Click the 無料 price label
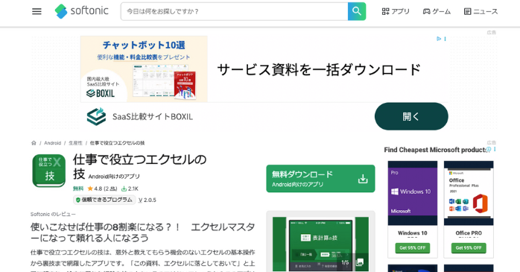 coord(78,189)
